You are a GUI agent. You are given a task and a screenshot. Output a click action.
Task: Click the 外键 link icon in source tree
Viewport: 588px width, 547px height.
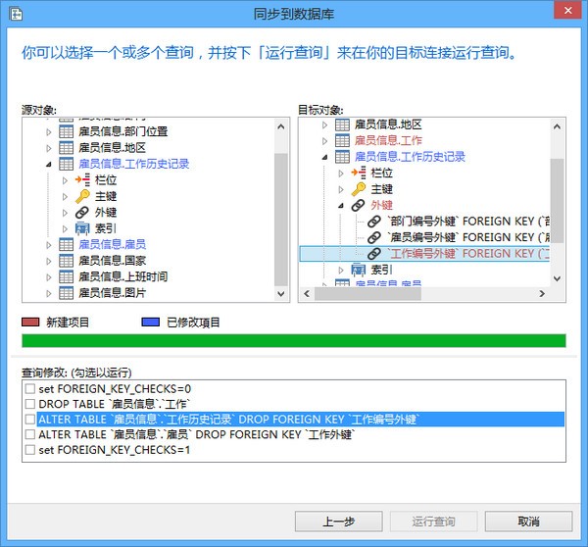point(82,212)
